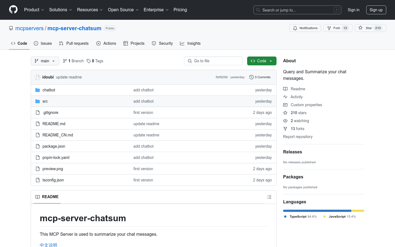395x247 pixels.
Task: Click the file icon next to tsconfig.json
Action: (x=38, y=180)
